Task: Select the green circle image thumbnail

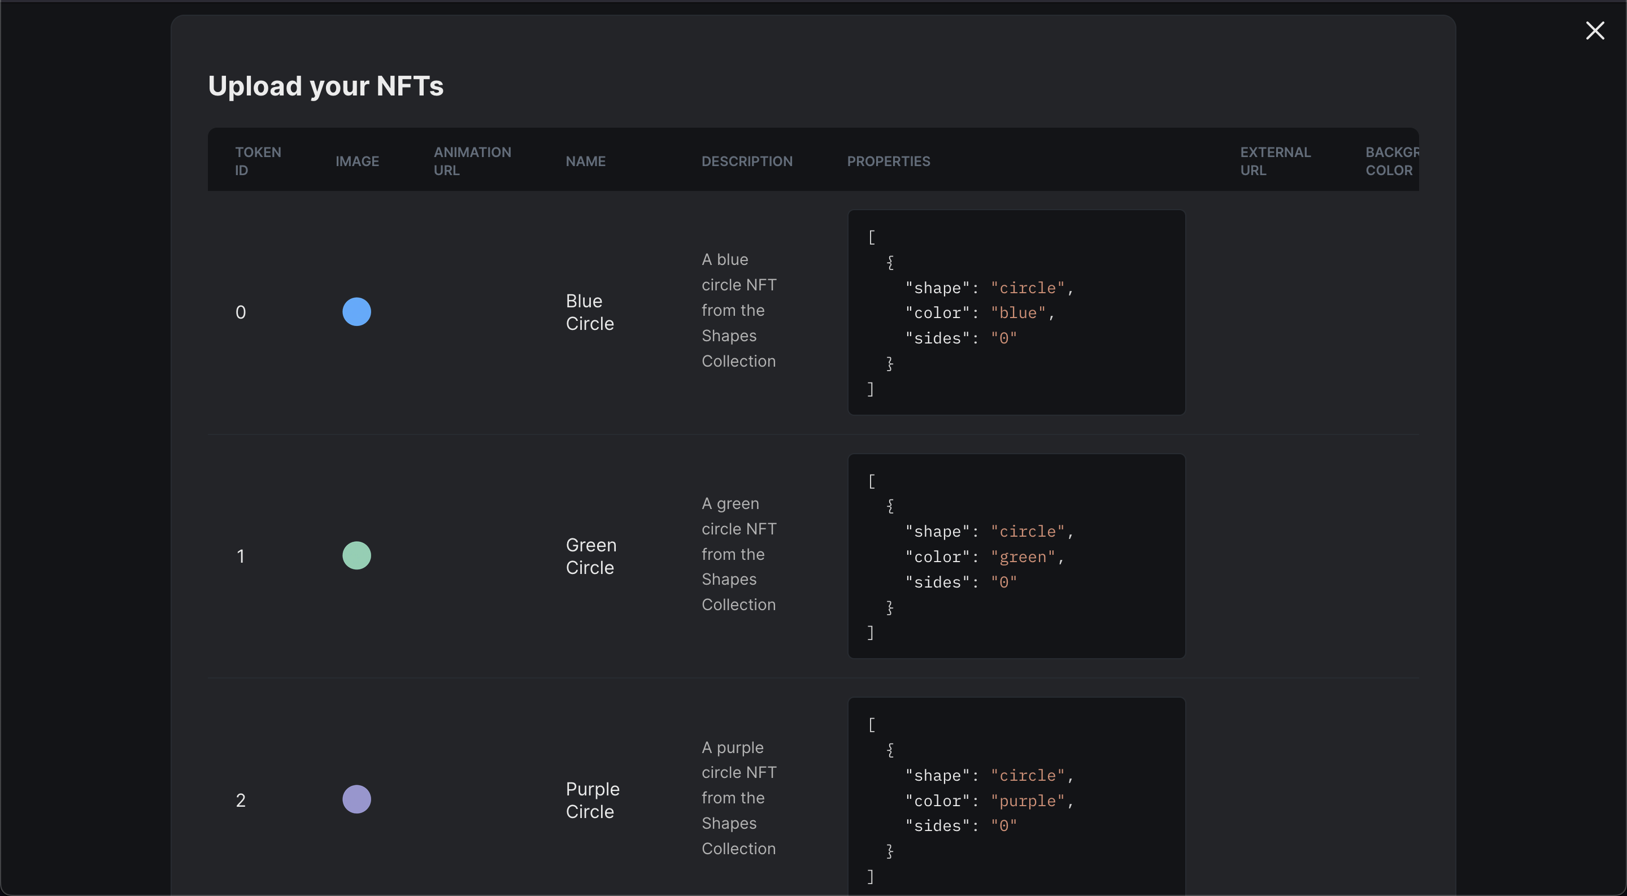Action: [356, 555]
